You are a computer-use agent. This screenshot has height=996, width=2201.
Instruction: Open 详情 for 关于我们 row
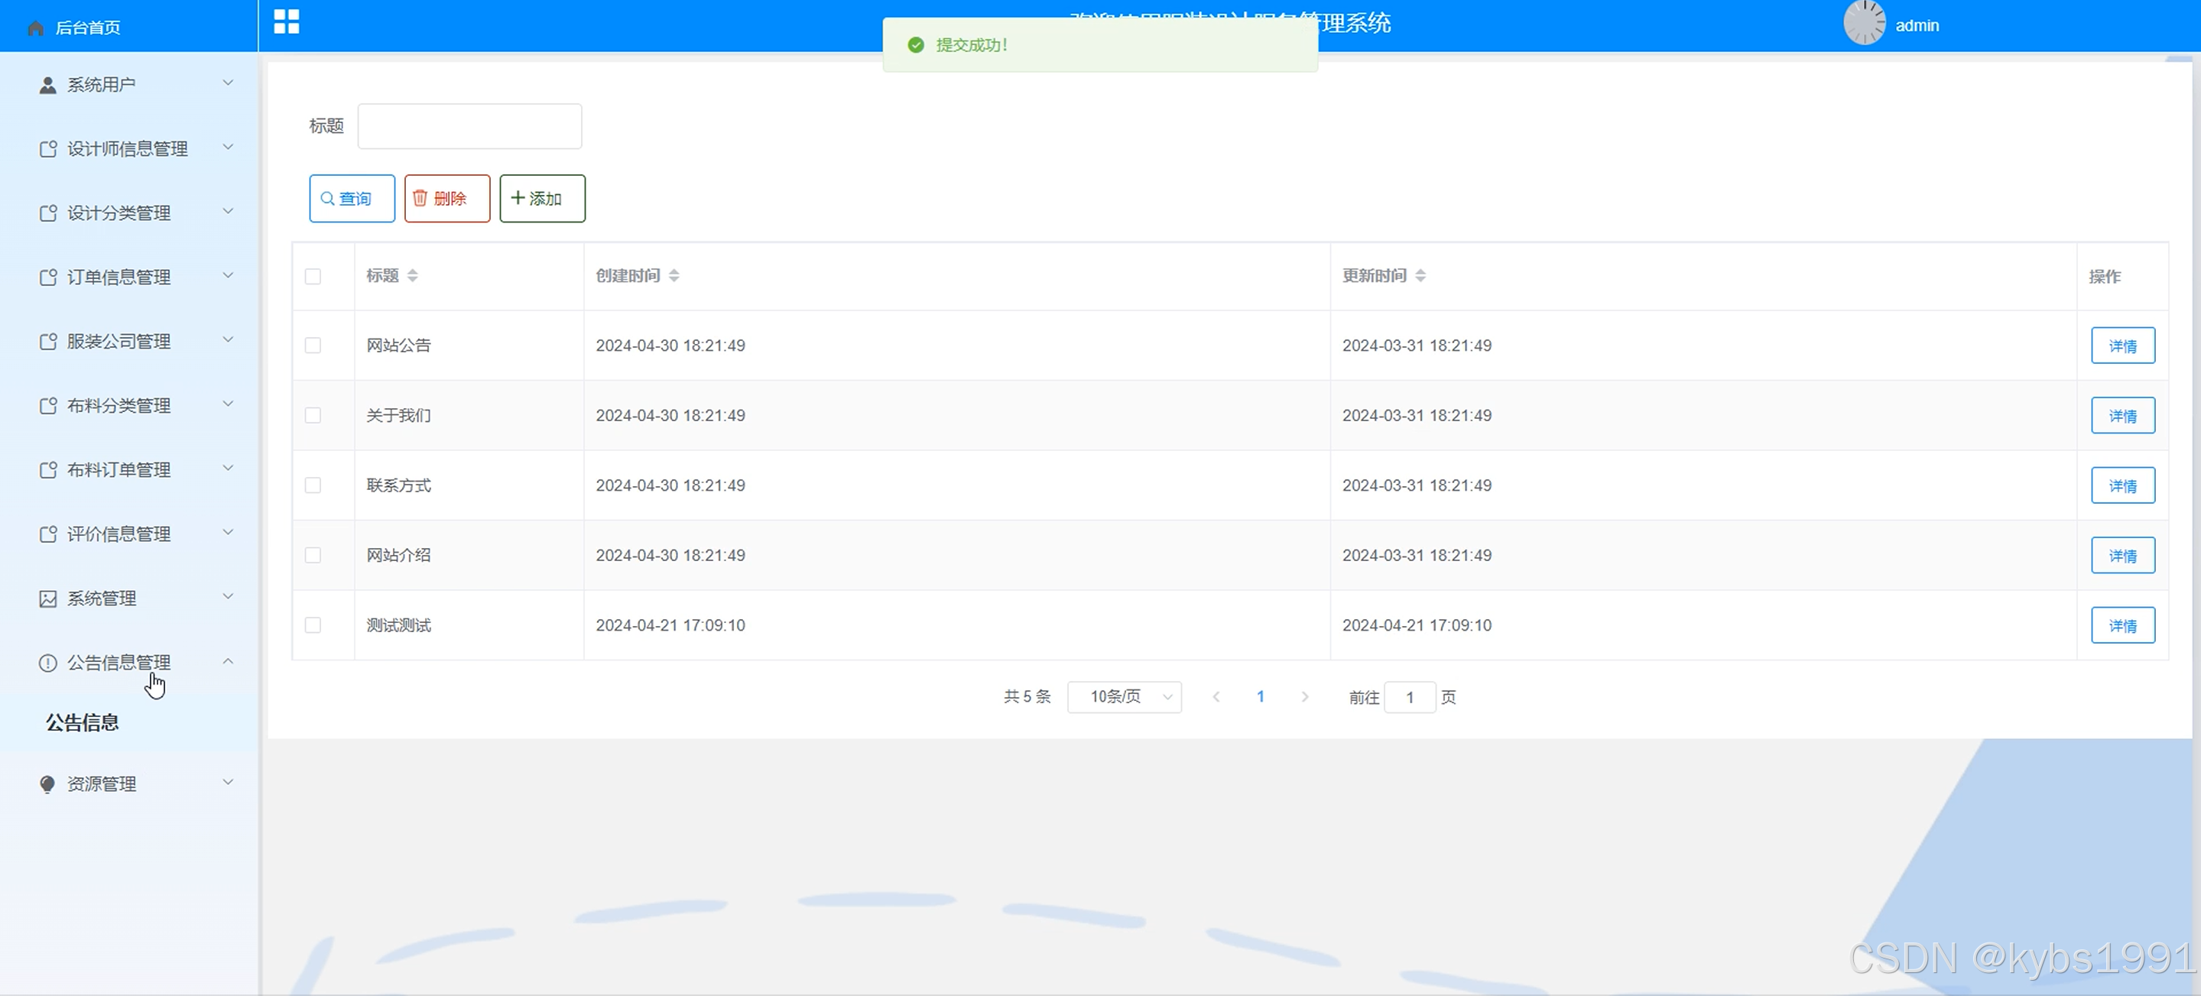pos(2122,415)
